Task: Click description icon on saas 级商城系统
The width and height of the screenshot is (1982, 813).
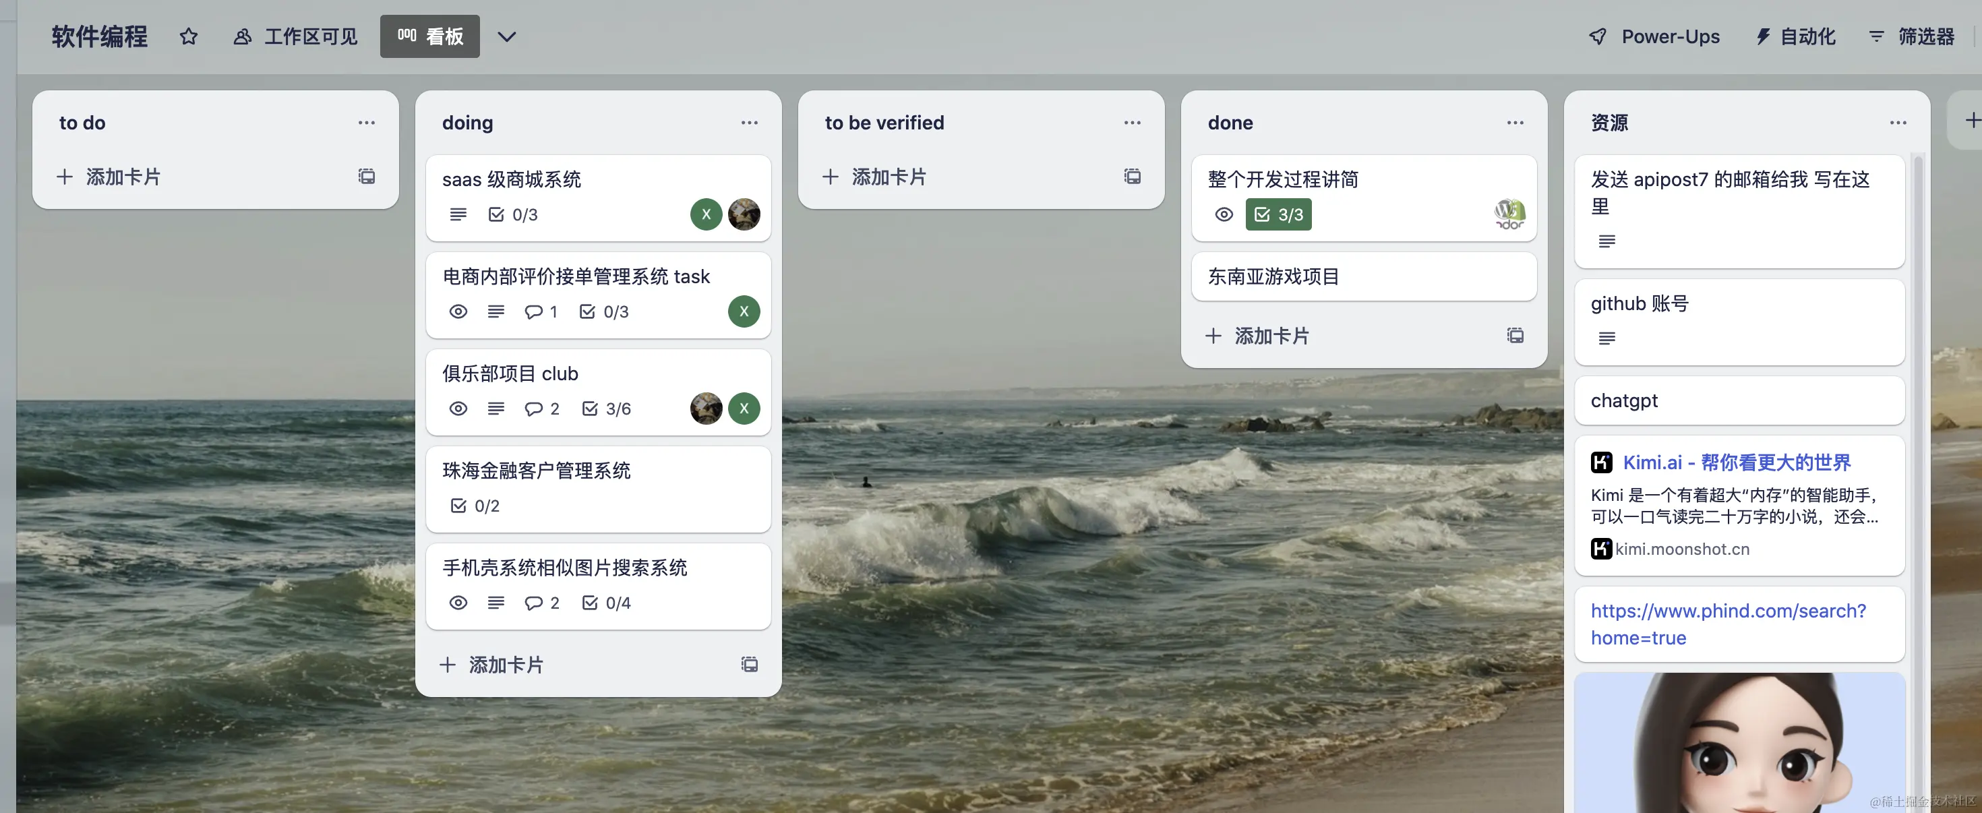Action: click(x=458, y=214)
